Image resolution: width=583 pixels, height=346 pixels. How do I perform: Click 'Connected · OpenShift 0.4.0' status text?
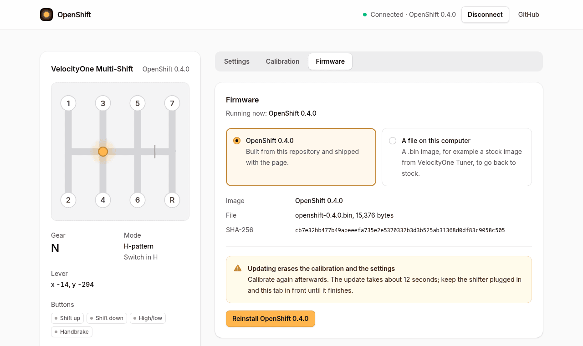(x=413, y=15)
